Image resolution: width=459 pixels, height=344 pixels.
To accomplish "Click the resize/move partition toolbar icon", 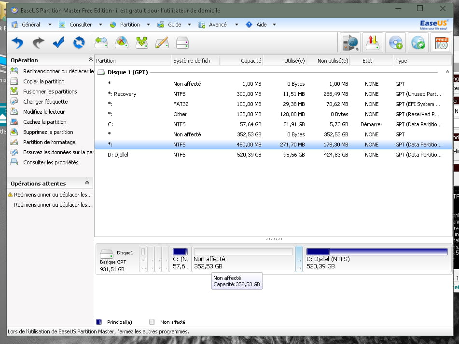I will pos(101,43).
